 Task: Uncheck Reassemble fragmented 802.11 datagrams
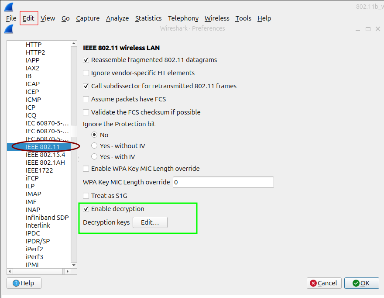coord(86,60)
